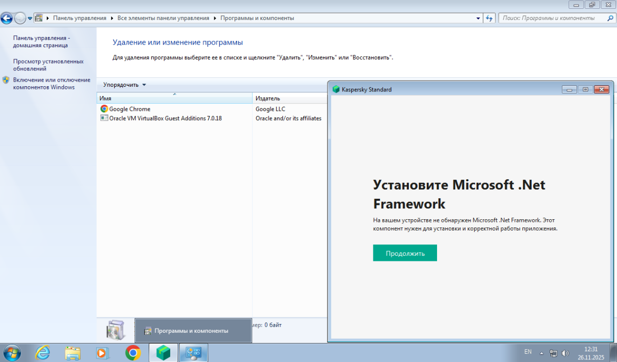Open Просмотр установленных обновлений link
Screen dimensions: 617x362
tap(48, 65)
